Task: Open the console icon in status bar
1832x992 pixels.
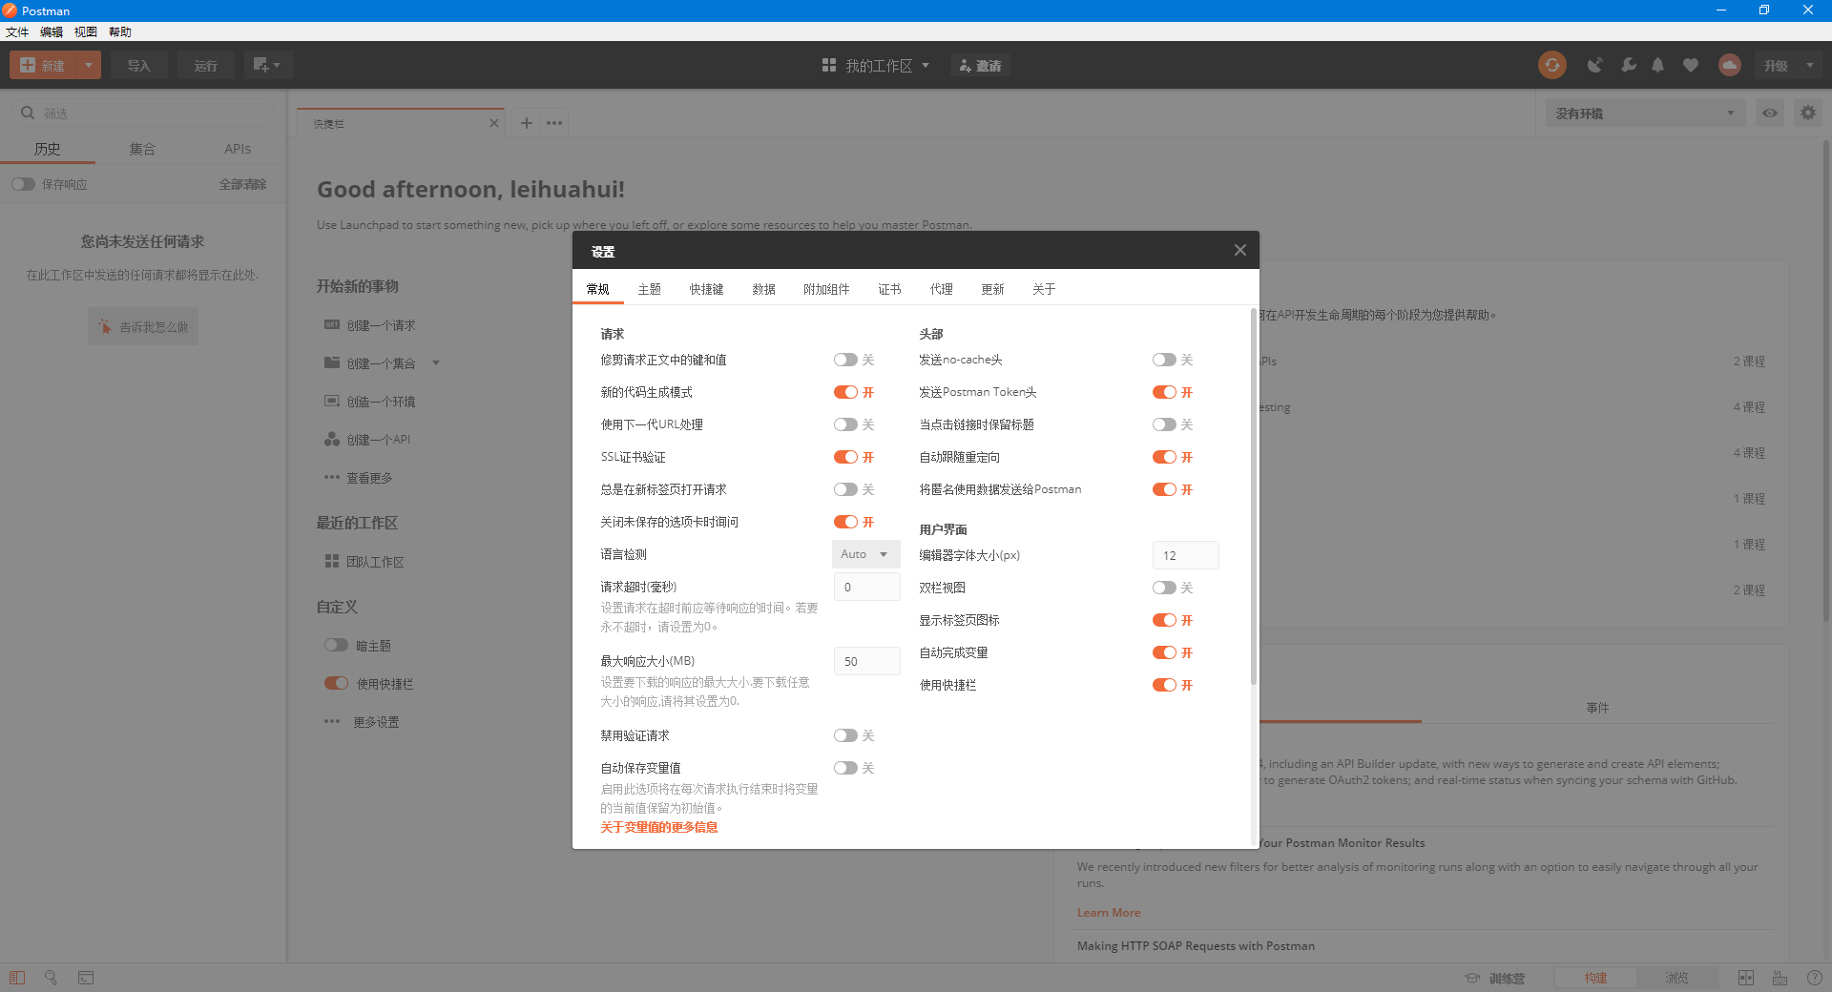Action: coord(86,978)
